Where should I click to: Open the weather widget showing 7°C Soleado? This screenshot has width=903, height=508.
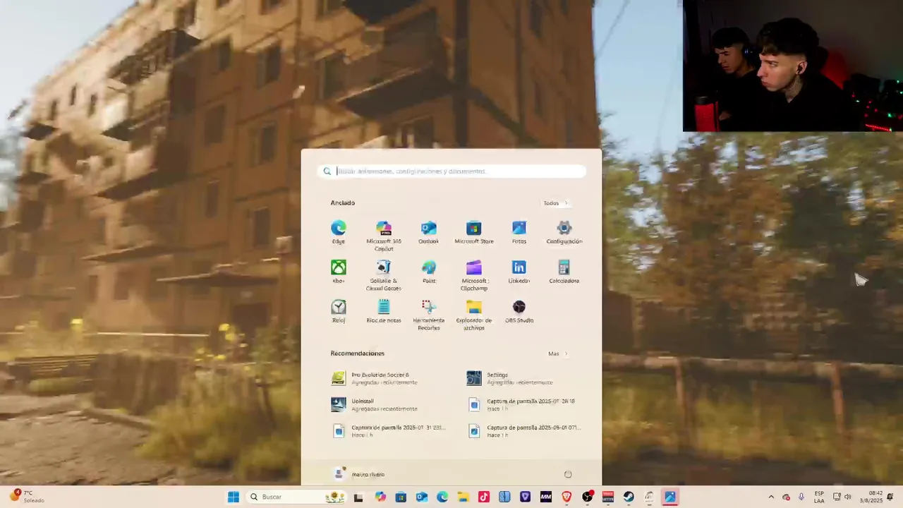click(27, 497)
